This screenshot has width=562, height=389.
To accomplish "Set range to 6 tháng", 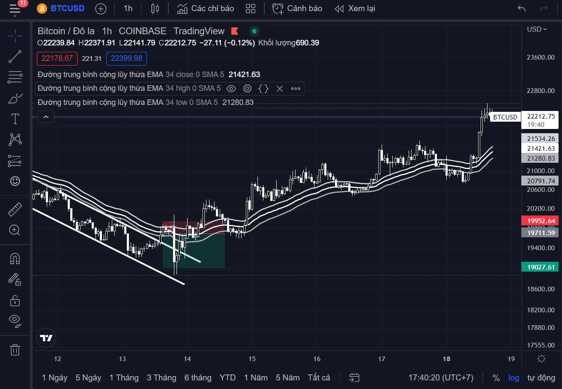I will 198,377.
